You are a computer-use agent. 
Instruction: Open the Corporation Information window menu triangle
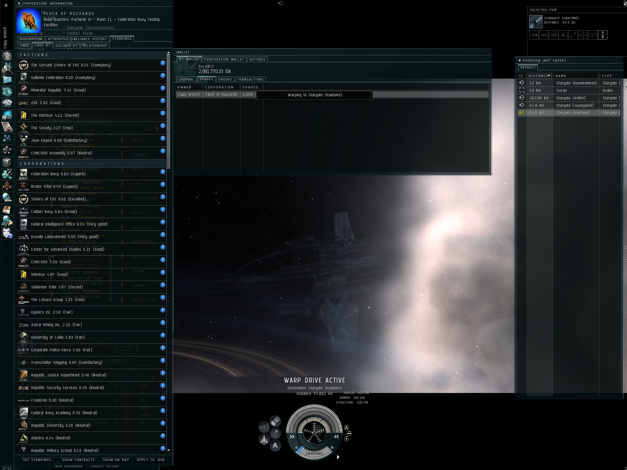tap(19, 4)
